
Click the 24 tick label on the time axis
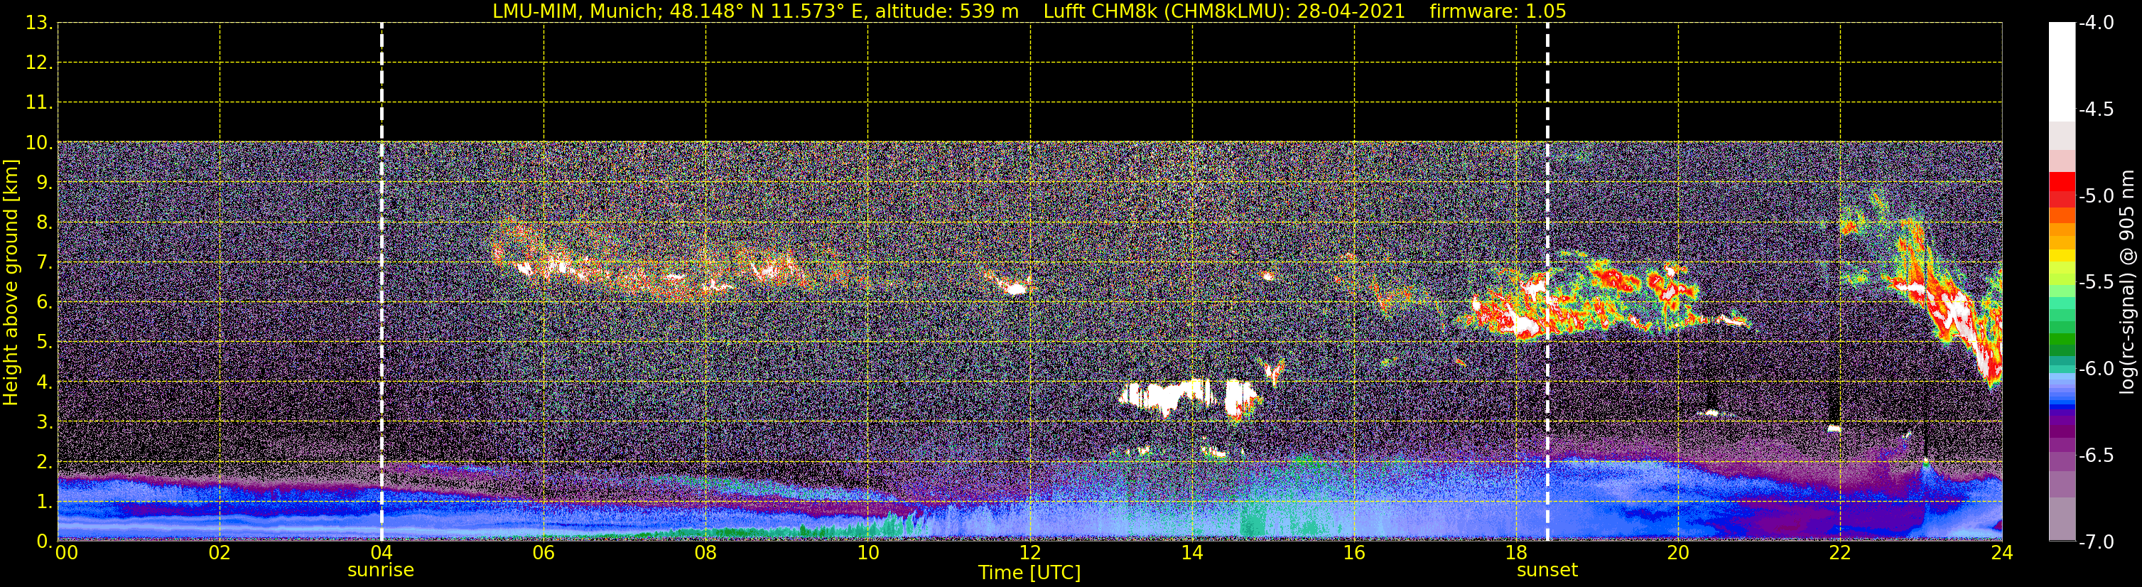[x=2001, y=553]
